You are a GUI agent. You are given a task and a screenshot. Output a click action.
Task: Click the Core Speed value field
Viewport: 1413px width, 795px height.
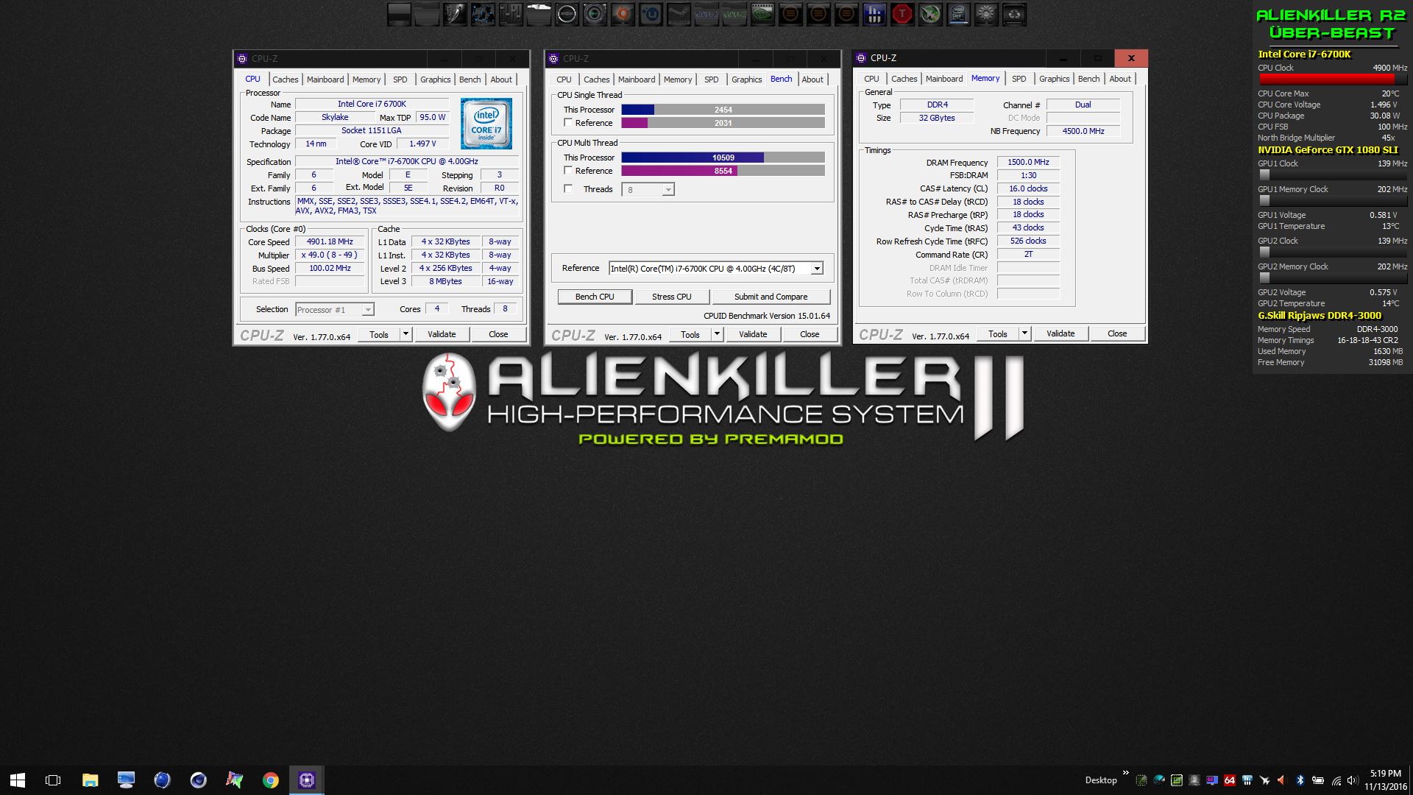point(330,242)
